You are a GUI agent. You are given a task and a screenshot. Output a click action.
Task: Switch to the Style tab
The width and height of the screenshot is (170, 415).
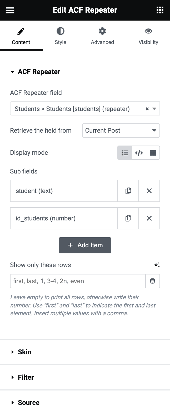pos(60,36)
